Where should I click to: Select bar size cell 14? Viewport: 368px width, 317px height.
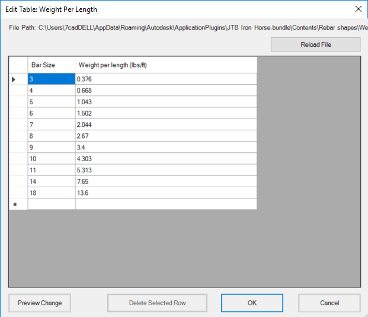pyautogui.click(x=52, y=181)
